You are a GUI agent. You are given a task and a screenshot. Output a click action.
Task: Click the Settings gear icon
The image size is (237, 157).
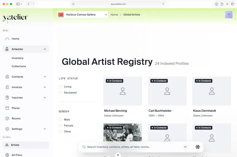click(7, 129)
